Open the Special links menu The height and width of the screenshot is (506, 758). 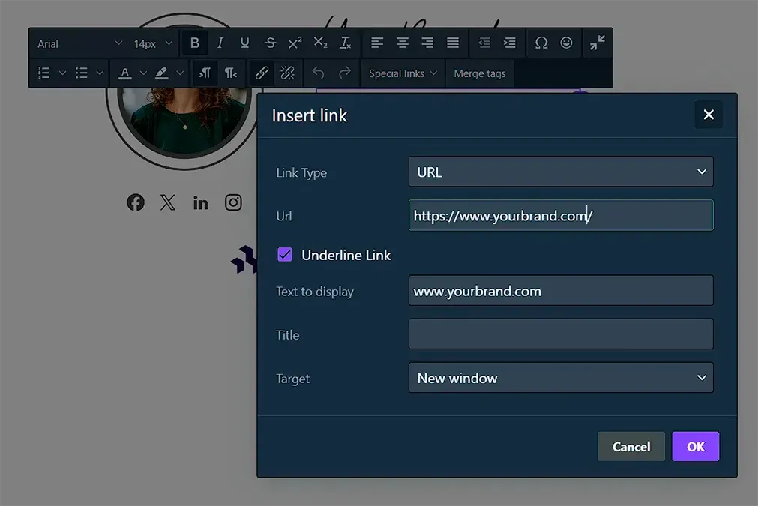[x=403, y=73]
